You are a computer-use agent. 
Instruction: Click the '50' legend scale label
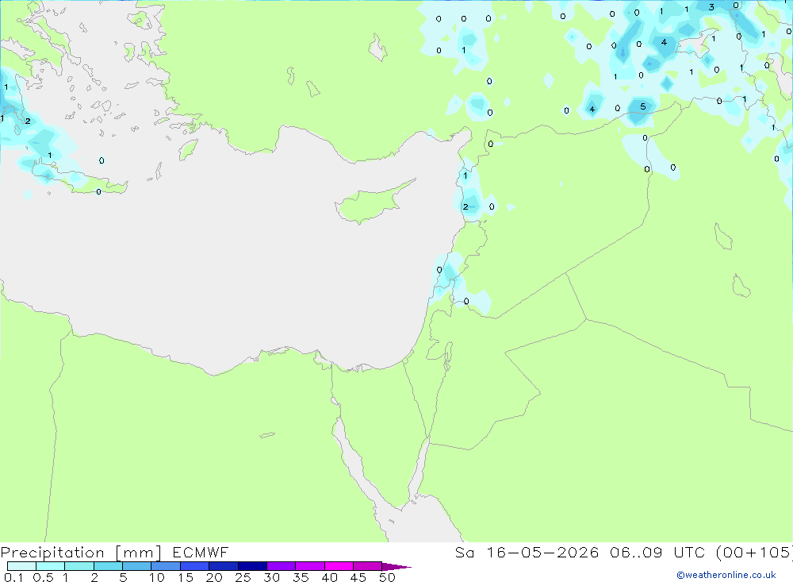388,577
